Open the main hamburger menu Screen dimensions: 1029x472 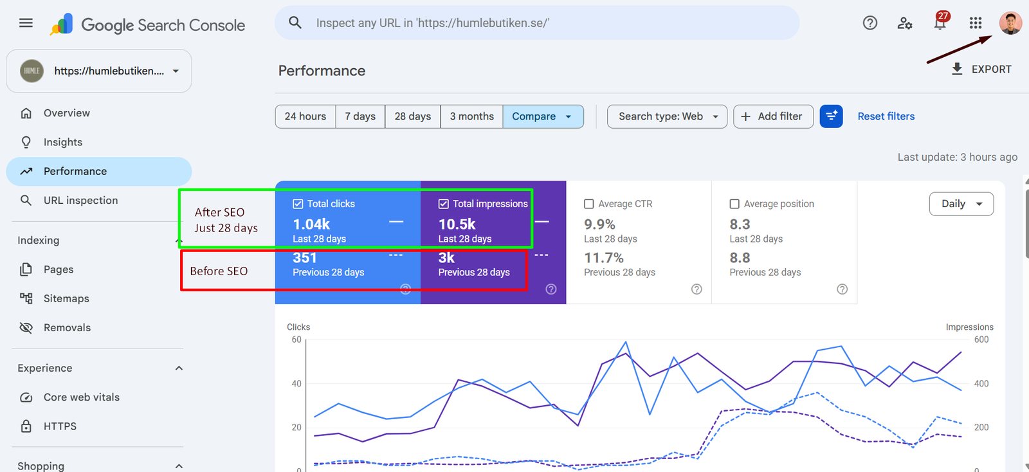[x=26, y=23]
